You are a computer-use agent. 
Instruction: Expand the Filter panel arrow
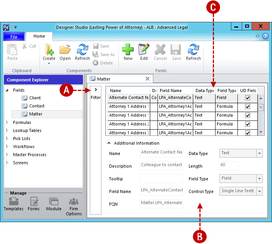click(x=96, y=90)
